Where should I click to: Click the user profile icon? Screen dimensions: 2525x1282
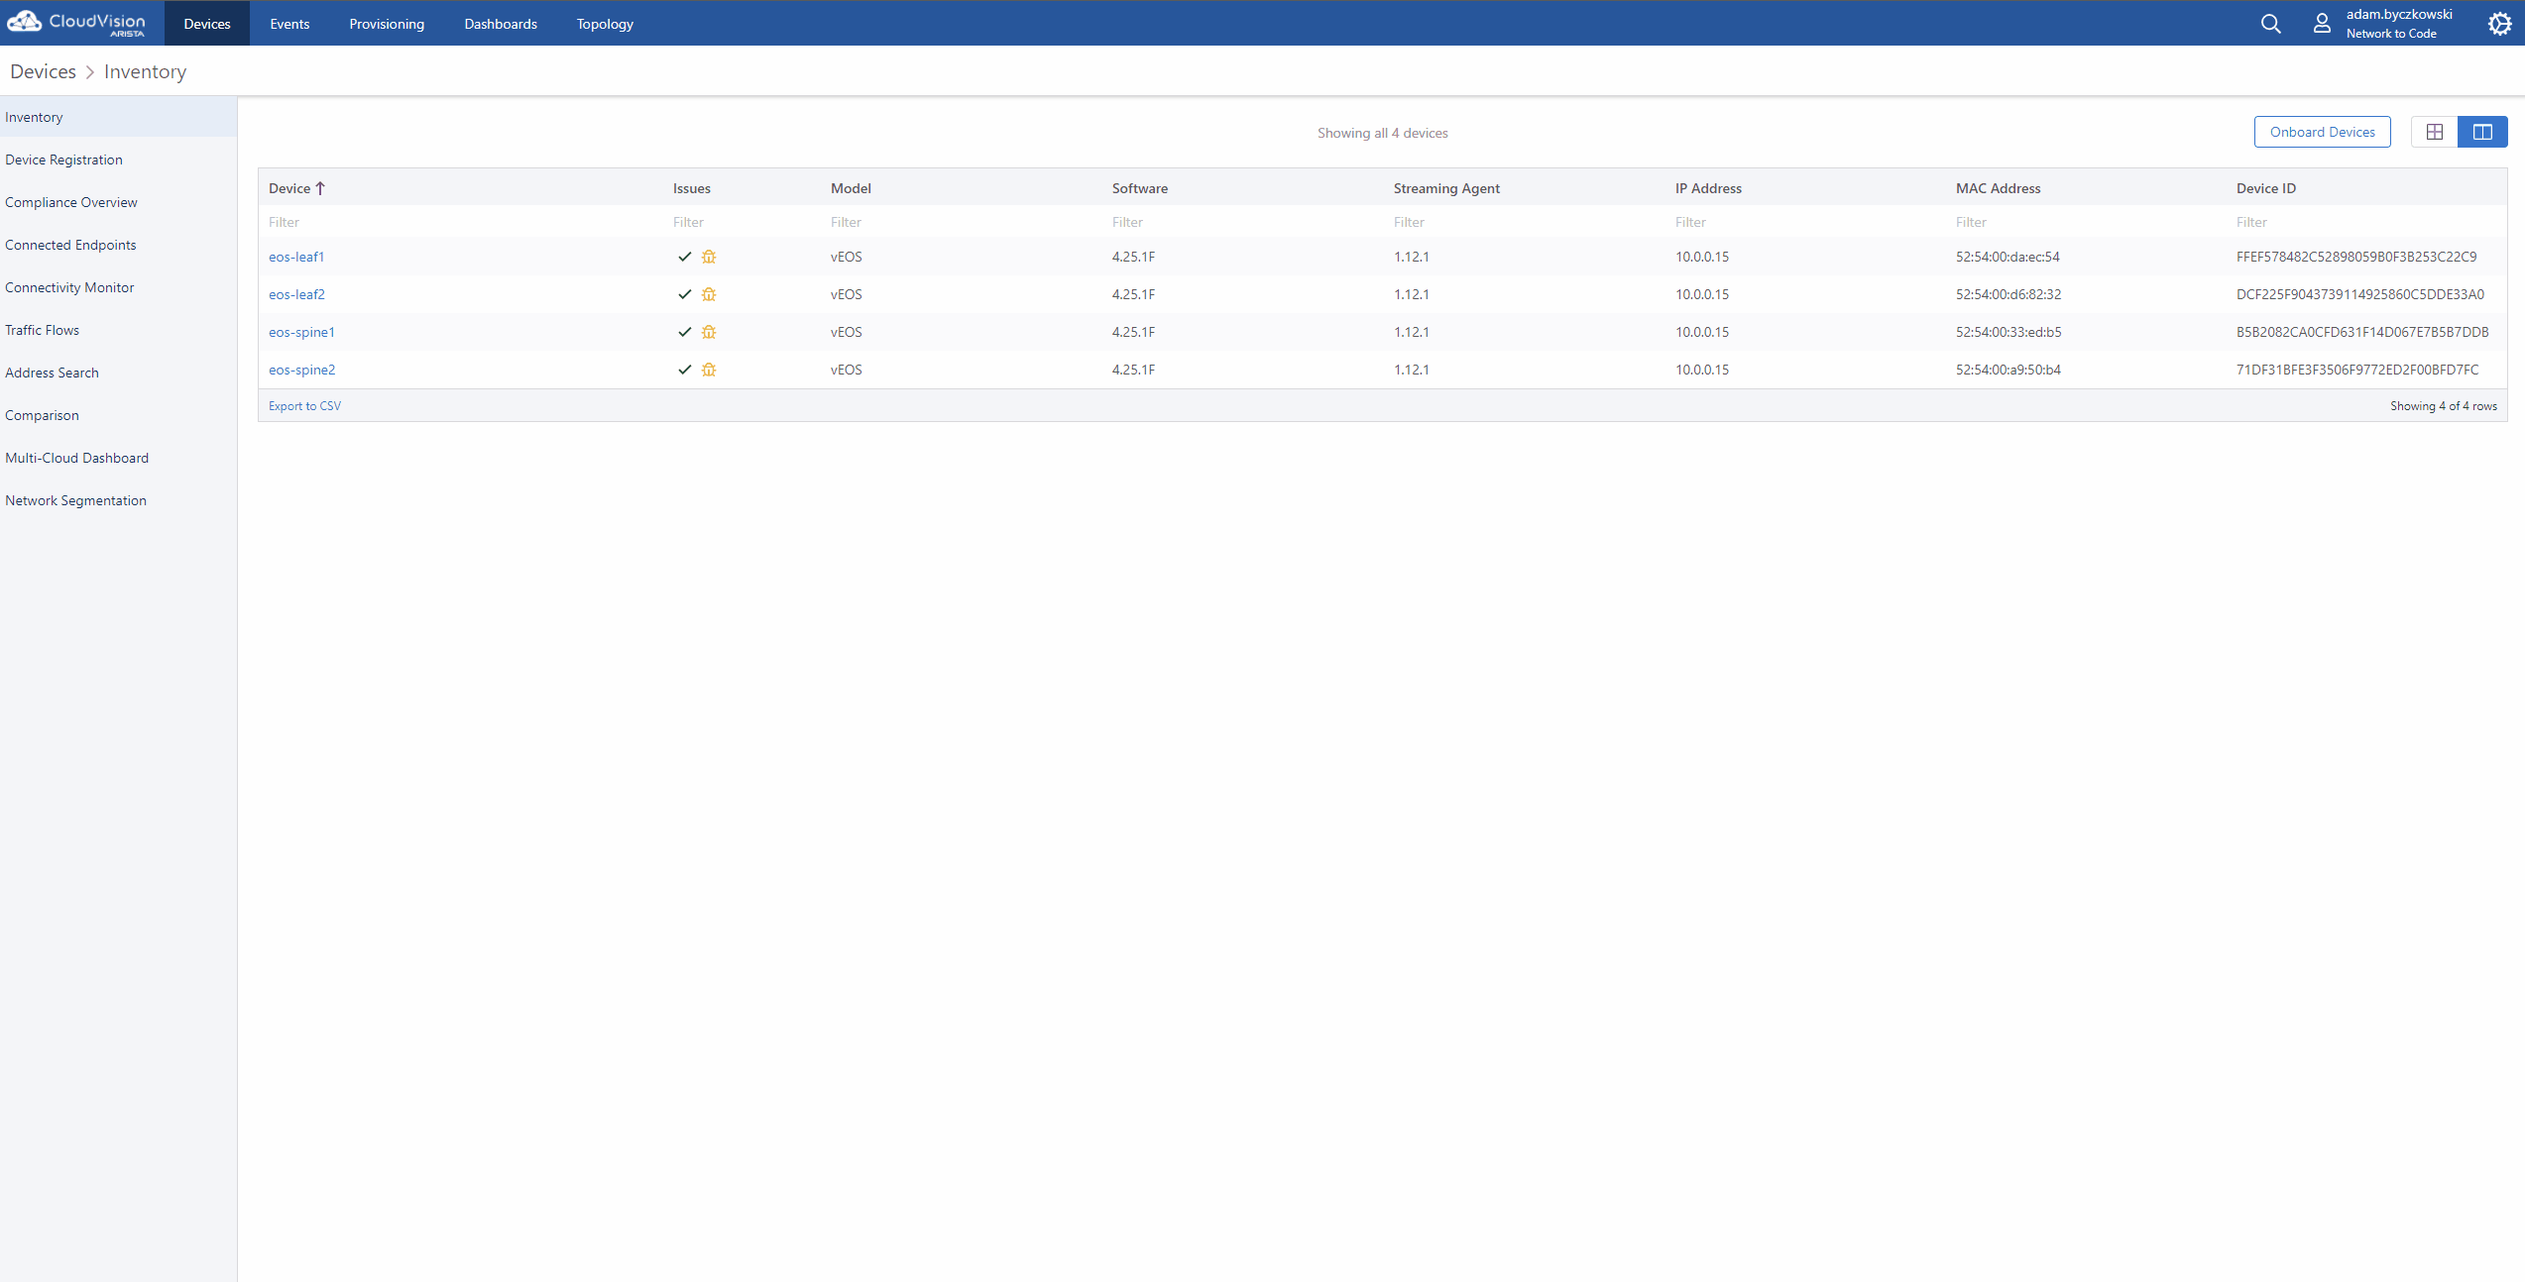pyautogui.click(x=2322, y=24)
